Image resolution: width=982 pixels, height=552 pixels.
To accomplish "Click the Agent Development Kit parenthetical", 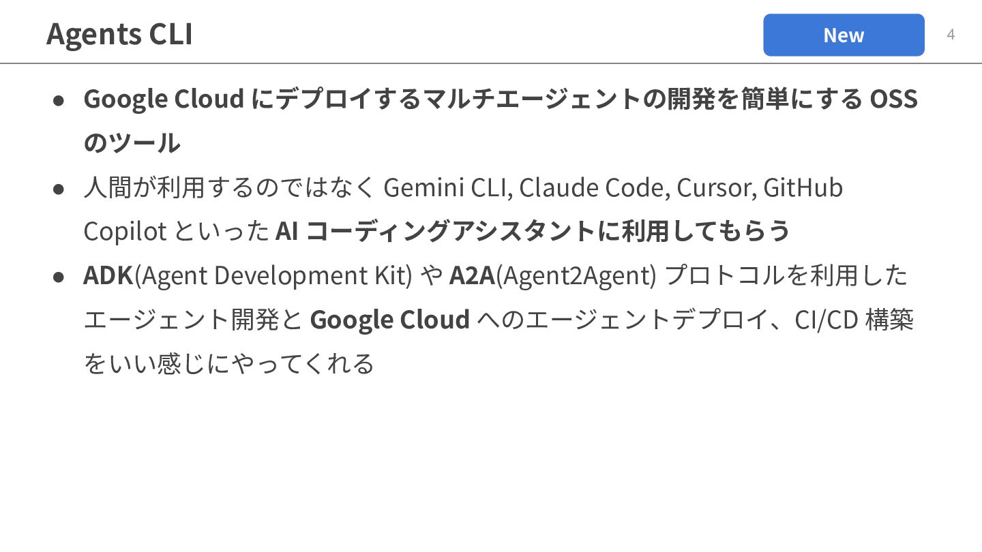I will point(273,275).
